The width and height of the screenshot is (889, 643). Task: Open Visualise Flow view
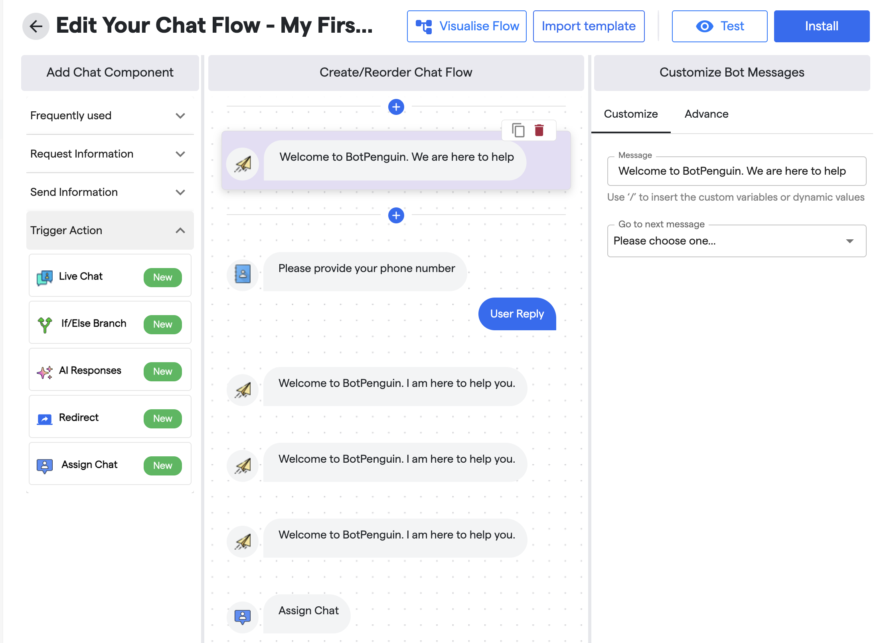pyautogui.click(x=466, y=26)
